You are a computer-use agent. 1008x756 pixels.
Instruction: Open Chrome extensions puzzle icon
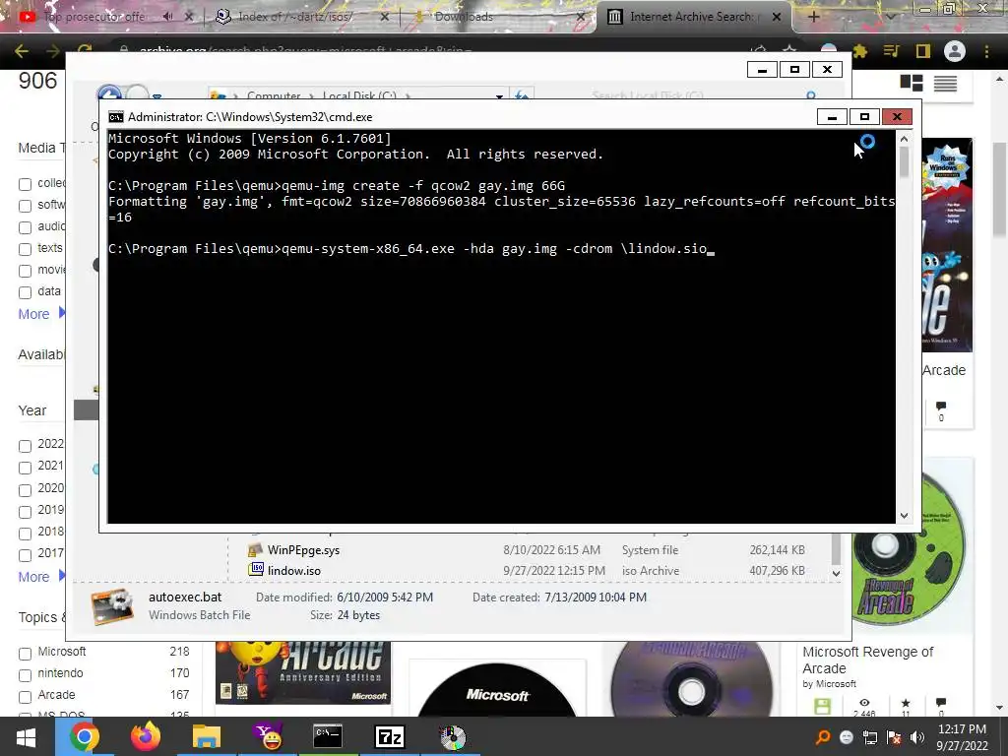coord(859,51)
